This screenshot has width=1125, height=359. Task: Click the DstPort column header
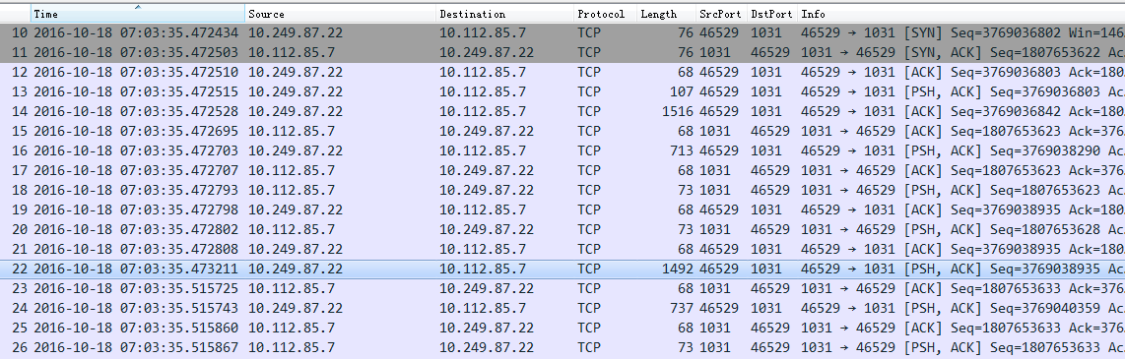coord(772,14)
